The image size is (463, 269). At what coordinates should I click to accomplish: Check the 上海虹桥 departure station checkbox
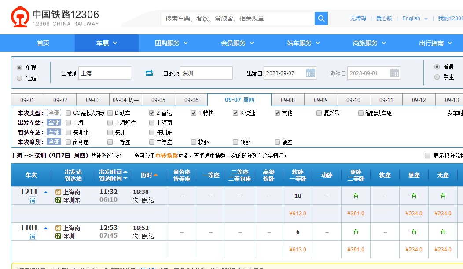pyautogui.click(x=110, y=123)
